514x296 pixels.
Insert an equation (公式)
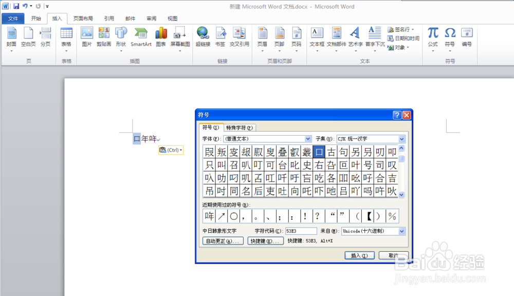(433, 39)
